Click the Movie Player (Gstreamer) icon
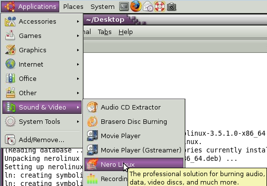This screenshot has height=186, width=267. click(x=92, y=150)
